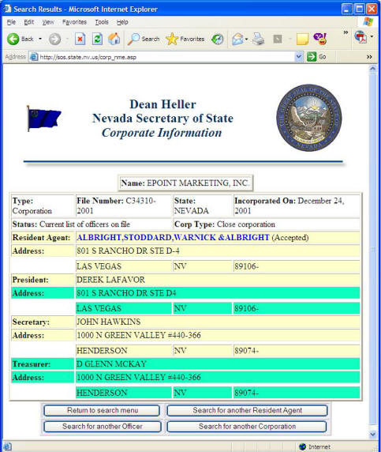Click the Back arrow icon

tap(13, 39)
